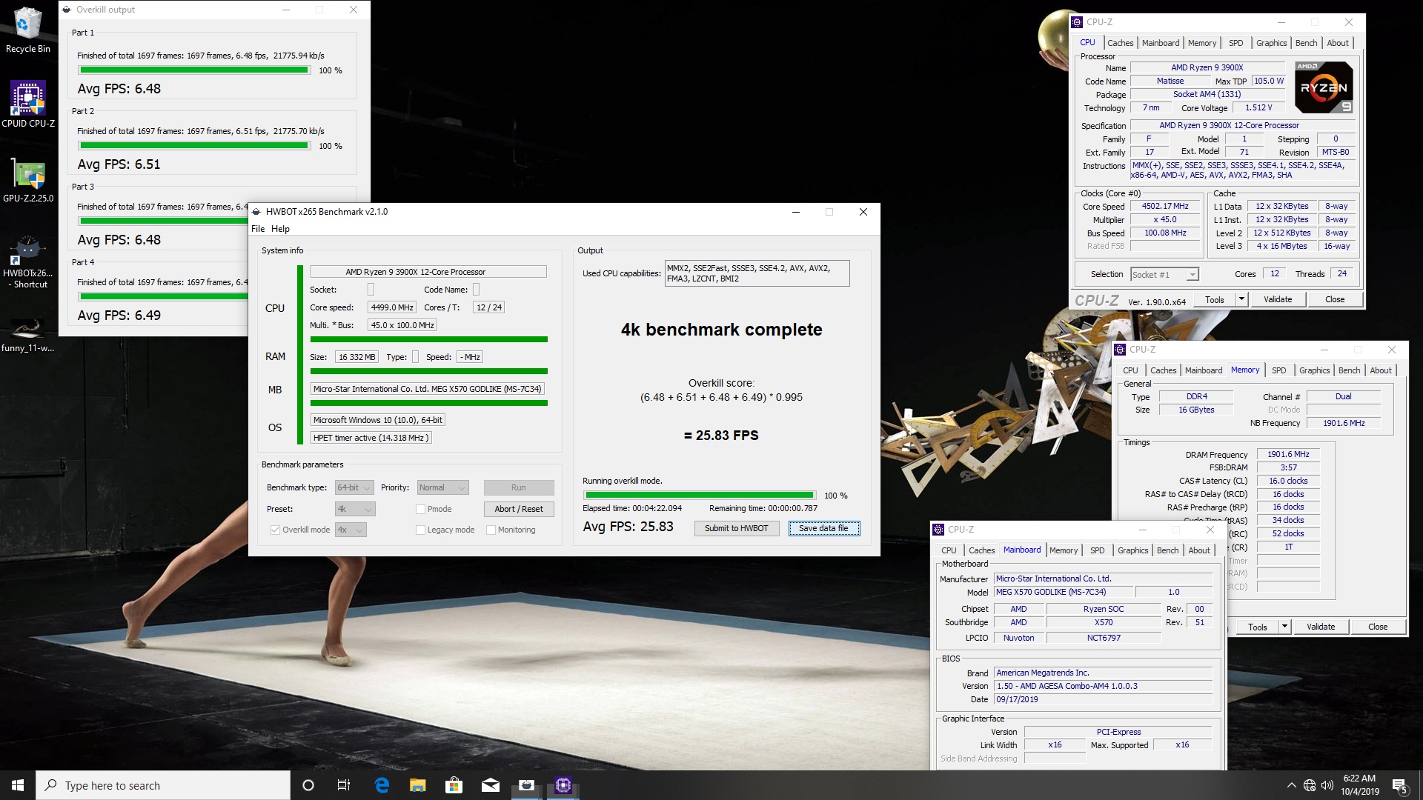
Task: Click the Run button
Action: click(519, 487)
